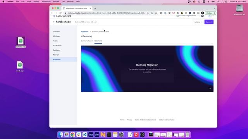Close the Migrations browser tab
248x139 pixels.
[90, 8]
